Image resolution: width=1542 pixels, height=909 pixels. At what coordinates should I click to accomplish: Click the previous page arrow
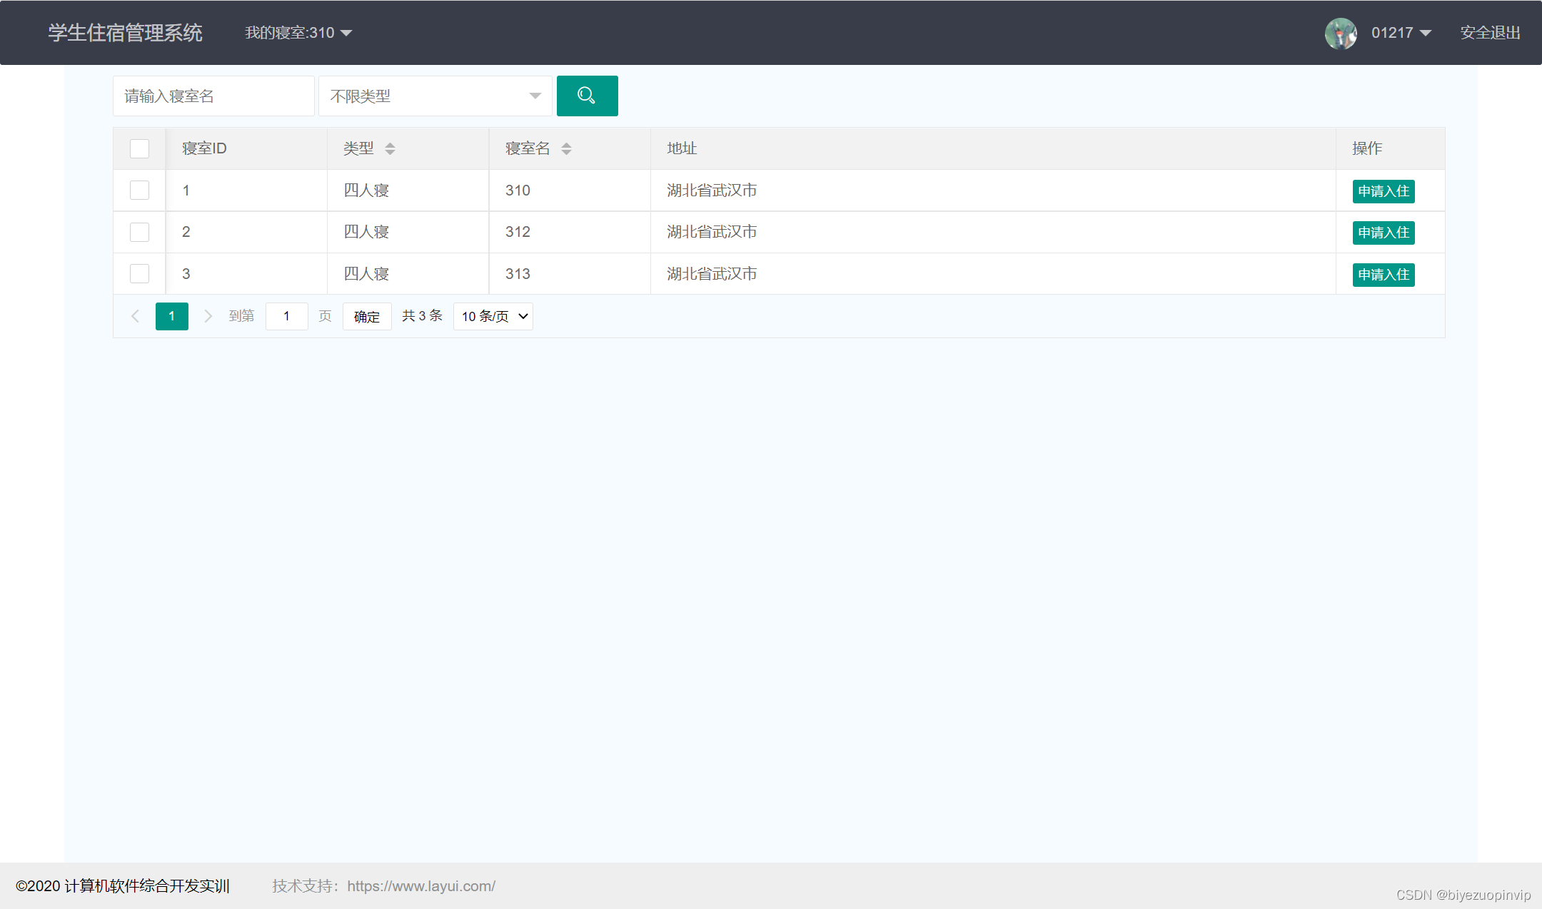point(135,316)
